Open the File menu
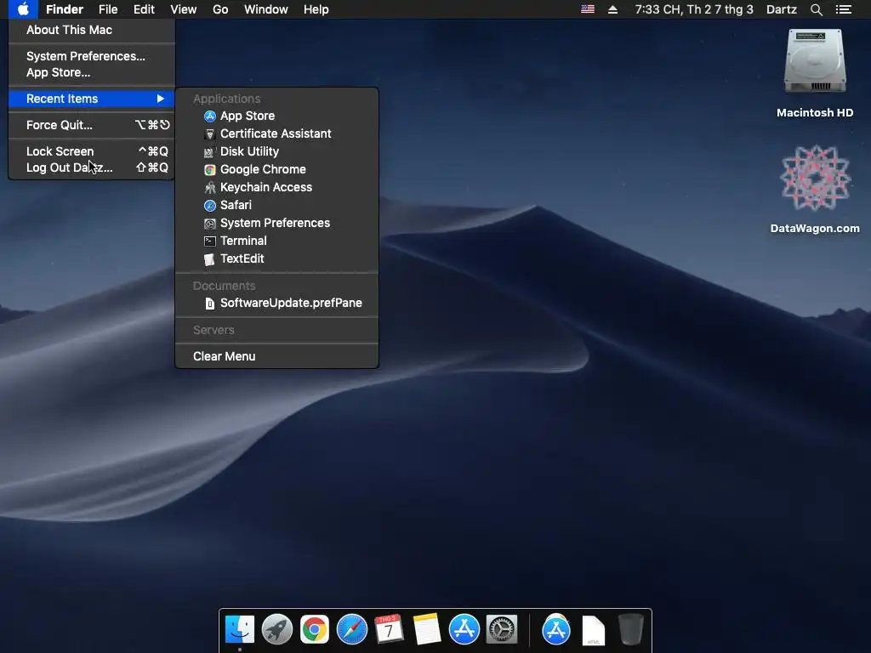The width and height of the screenshot is (871, 653). pos(108,9)
